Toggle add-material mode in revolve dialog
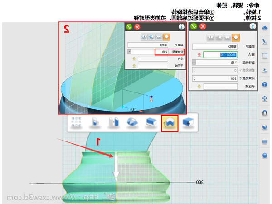 [x=227, y=38]
